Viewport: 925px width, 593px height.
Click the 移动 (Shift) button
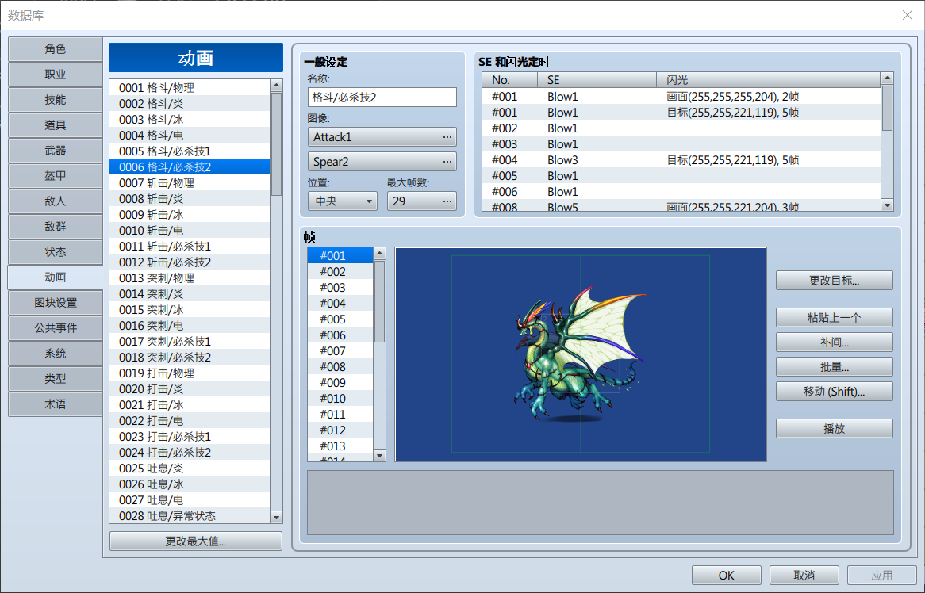[834, 392]
